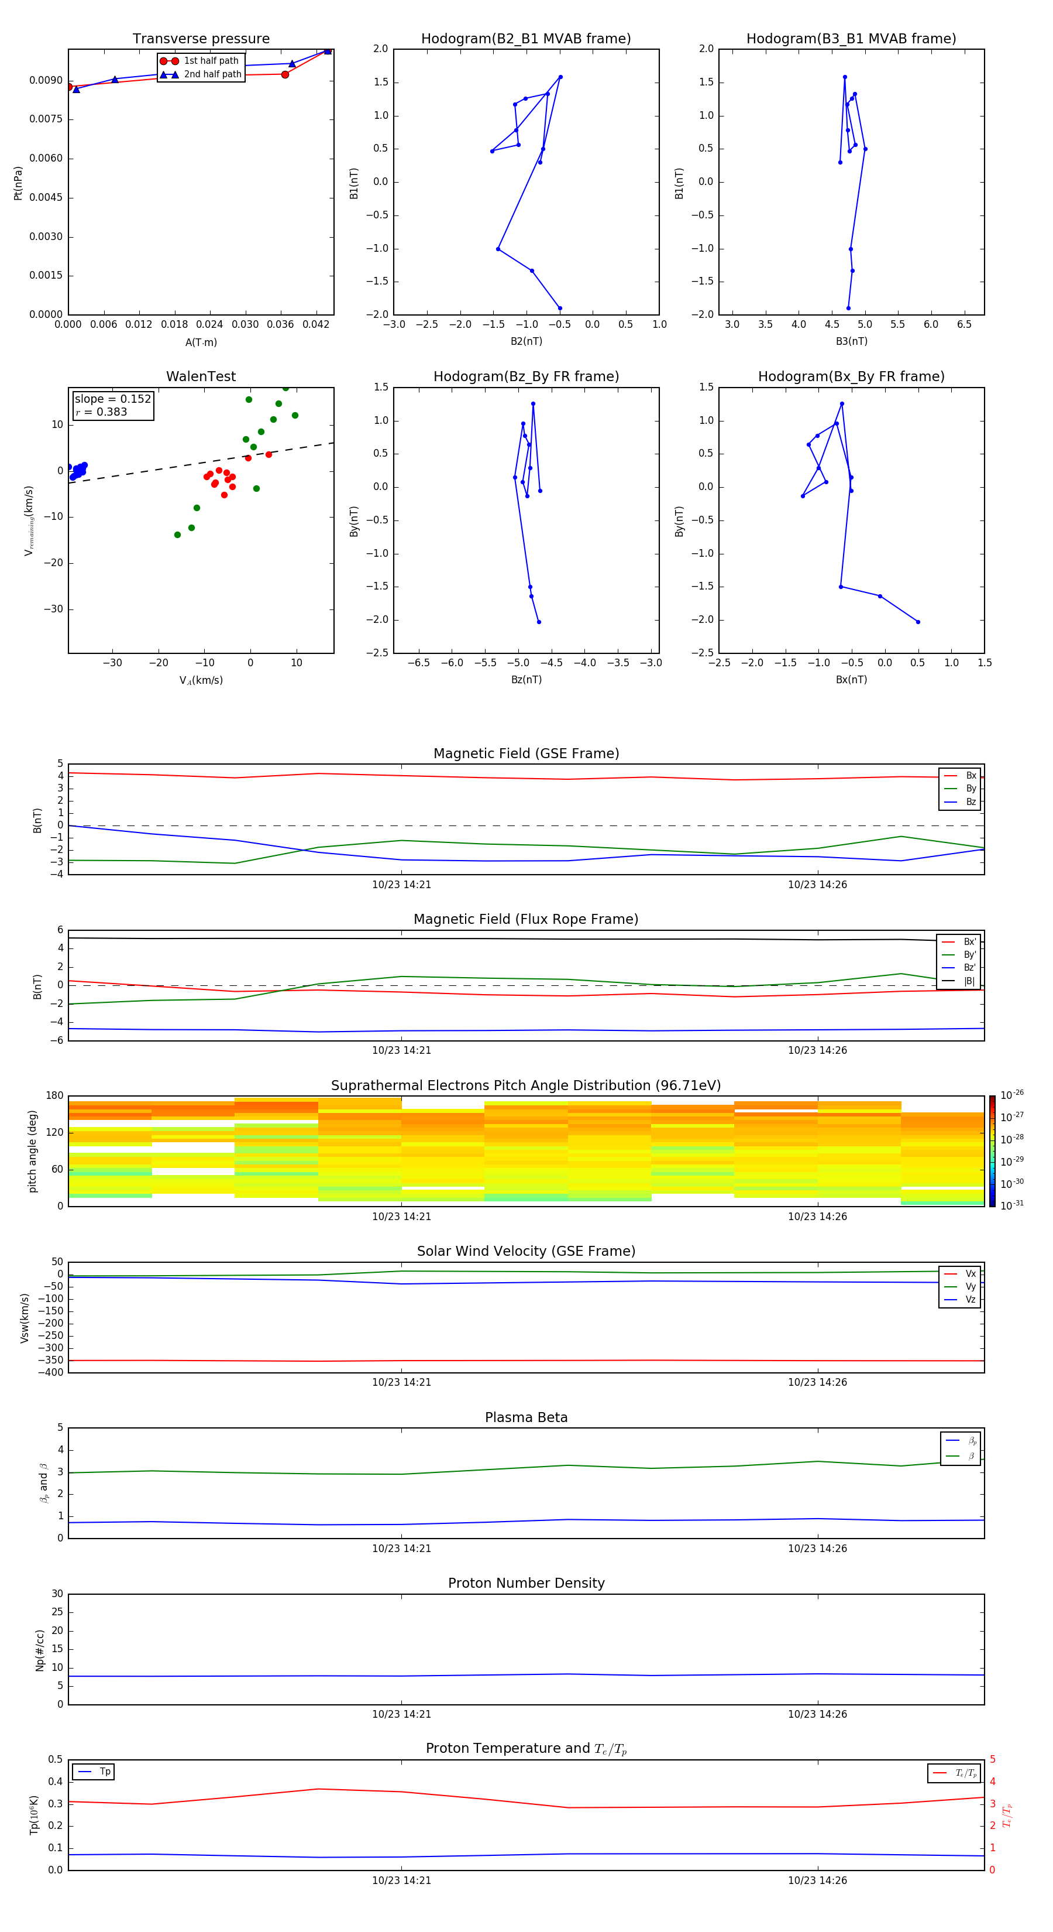This screenshot has height=1932, width=1053.
Task: Click '10/23 14:26' tick under Proton Temperature panel
Action: (817, 1880)
